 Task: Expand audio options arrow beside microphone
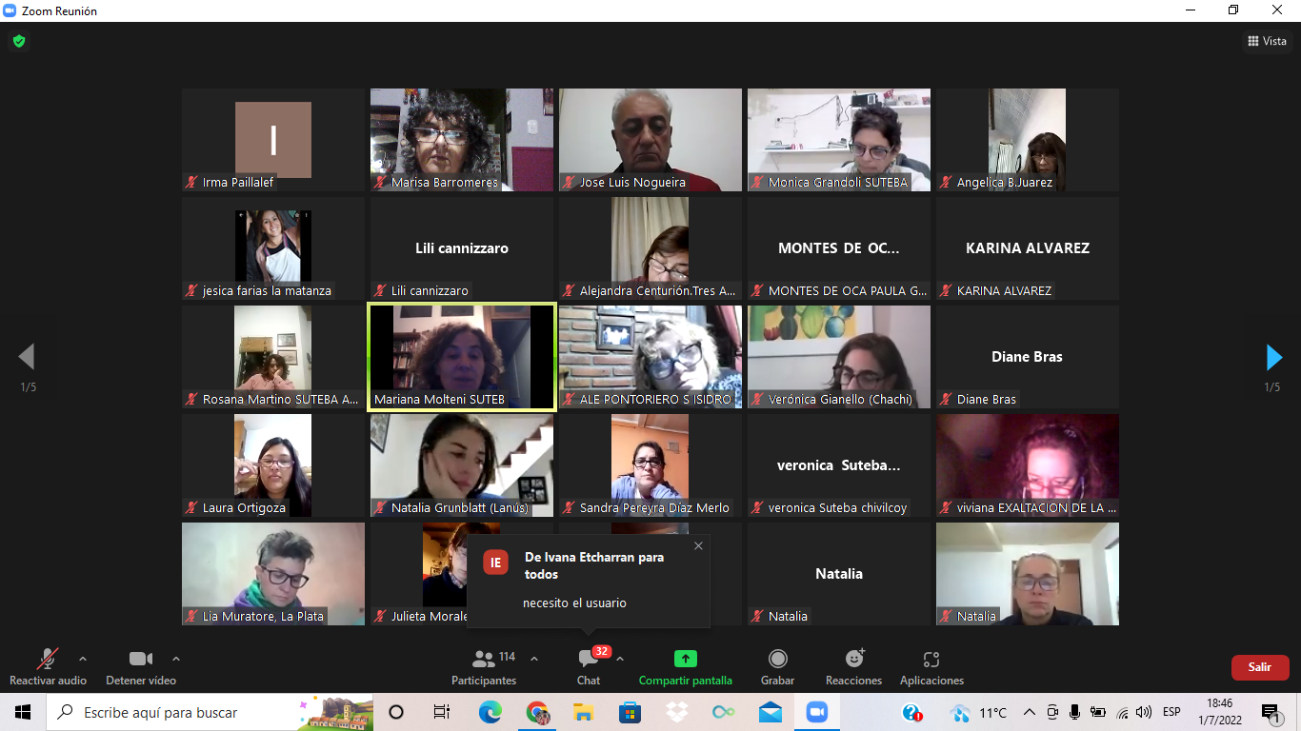pyautogui.click(x=83, y=659)
